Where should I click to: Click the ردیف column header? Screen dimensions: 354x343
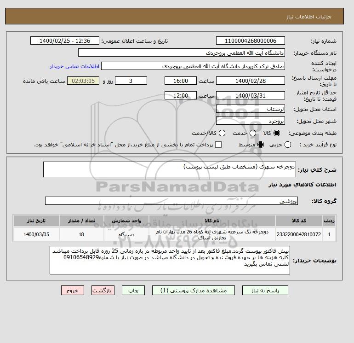[x=329, y=221]
